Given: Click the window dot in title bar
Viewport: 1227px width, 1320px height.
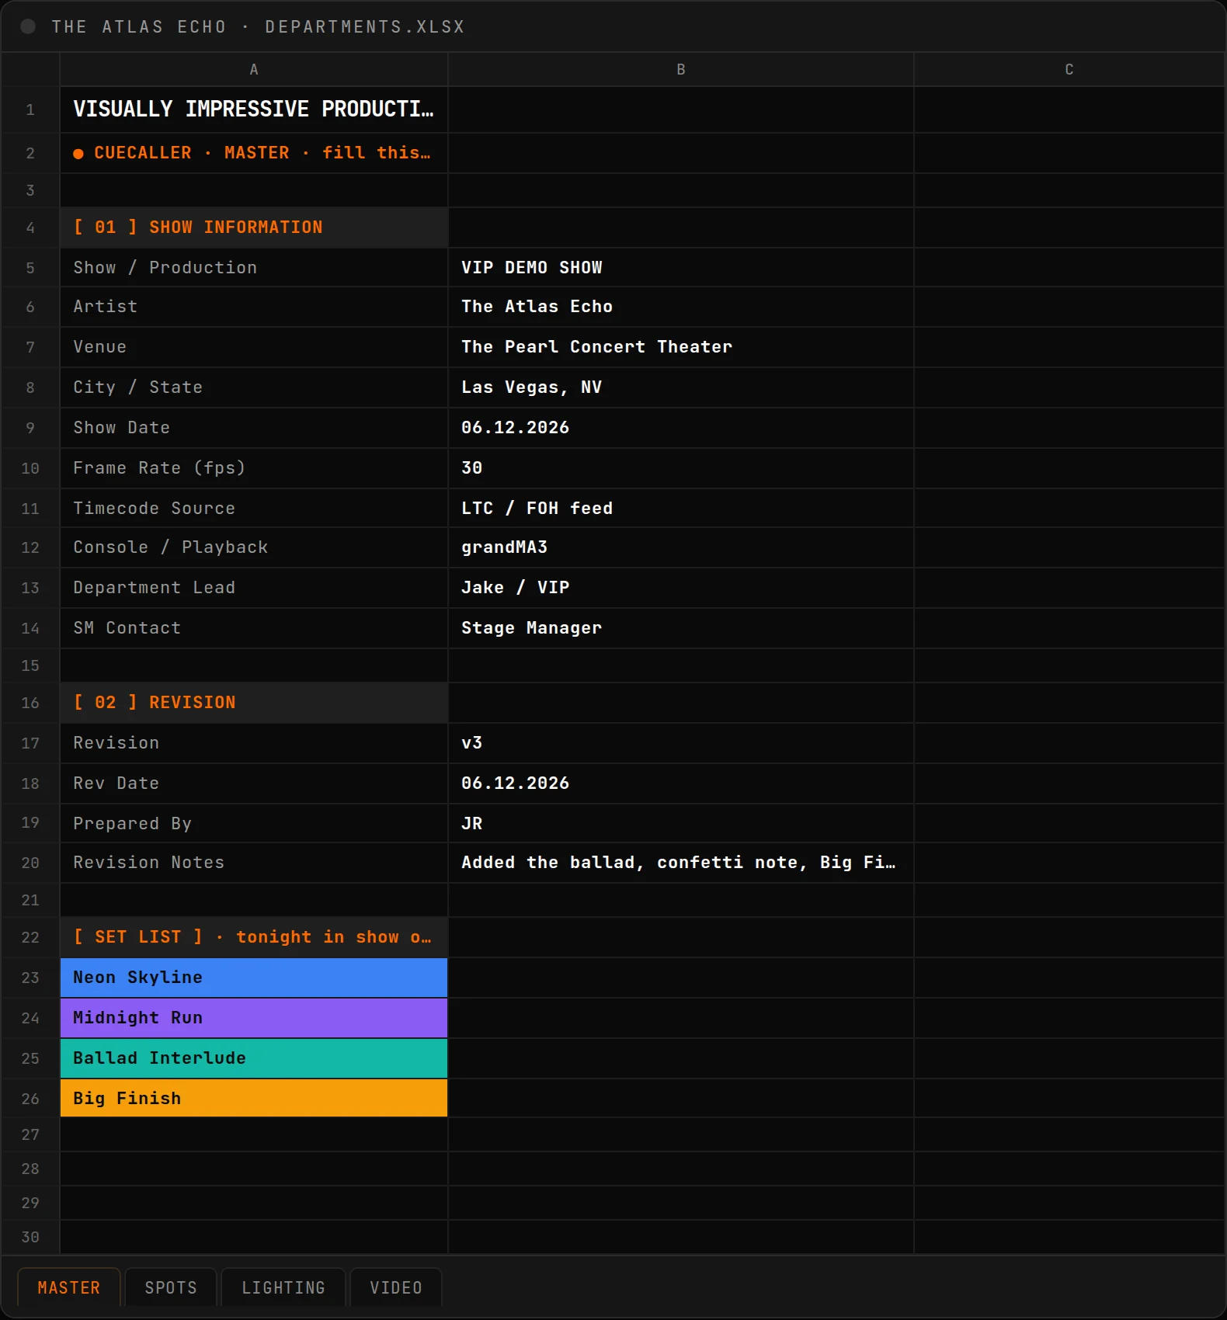Looking at the screenshot, I should [x=28, y=26].
